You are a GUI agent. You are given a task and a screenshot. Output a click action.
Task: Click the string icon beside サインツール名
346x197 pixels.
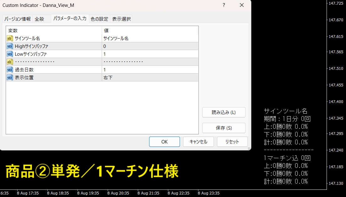pos(10,38)
